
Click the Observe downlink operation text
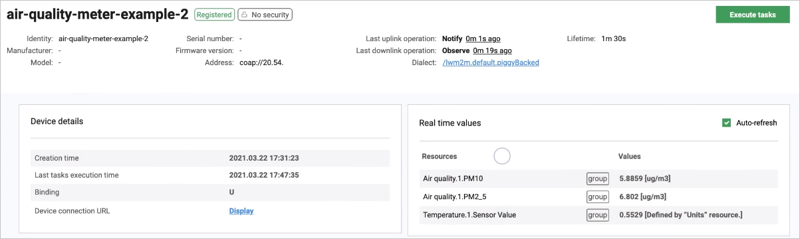point(456,50)
